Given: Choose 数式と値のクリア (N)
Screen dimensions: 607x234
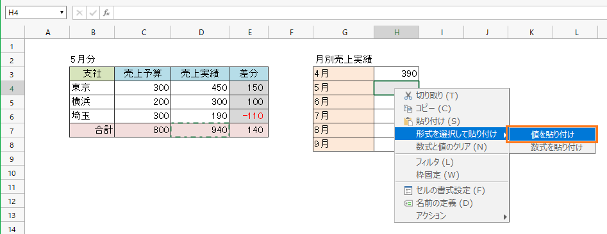Looking at the screenshot, I should pos(451,147).
